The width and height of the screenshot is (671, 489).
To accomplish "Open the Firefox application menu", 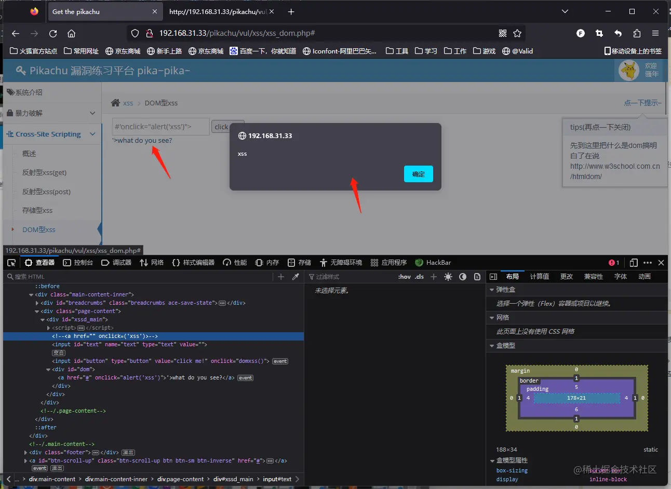I will (x=655, y=33).
